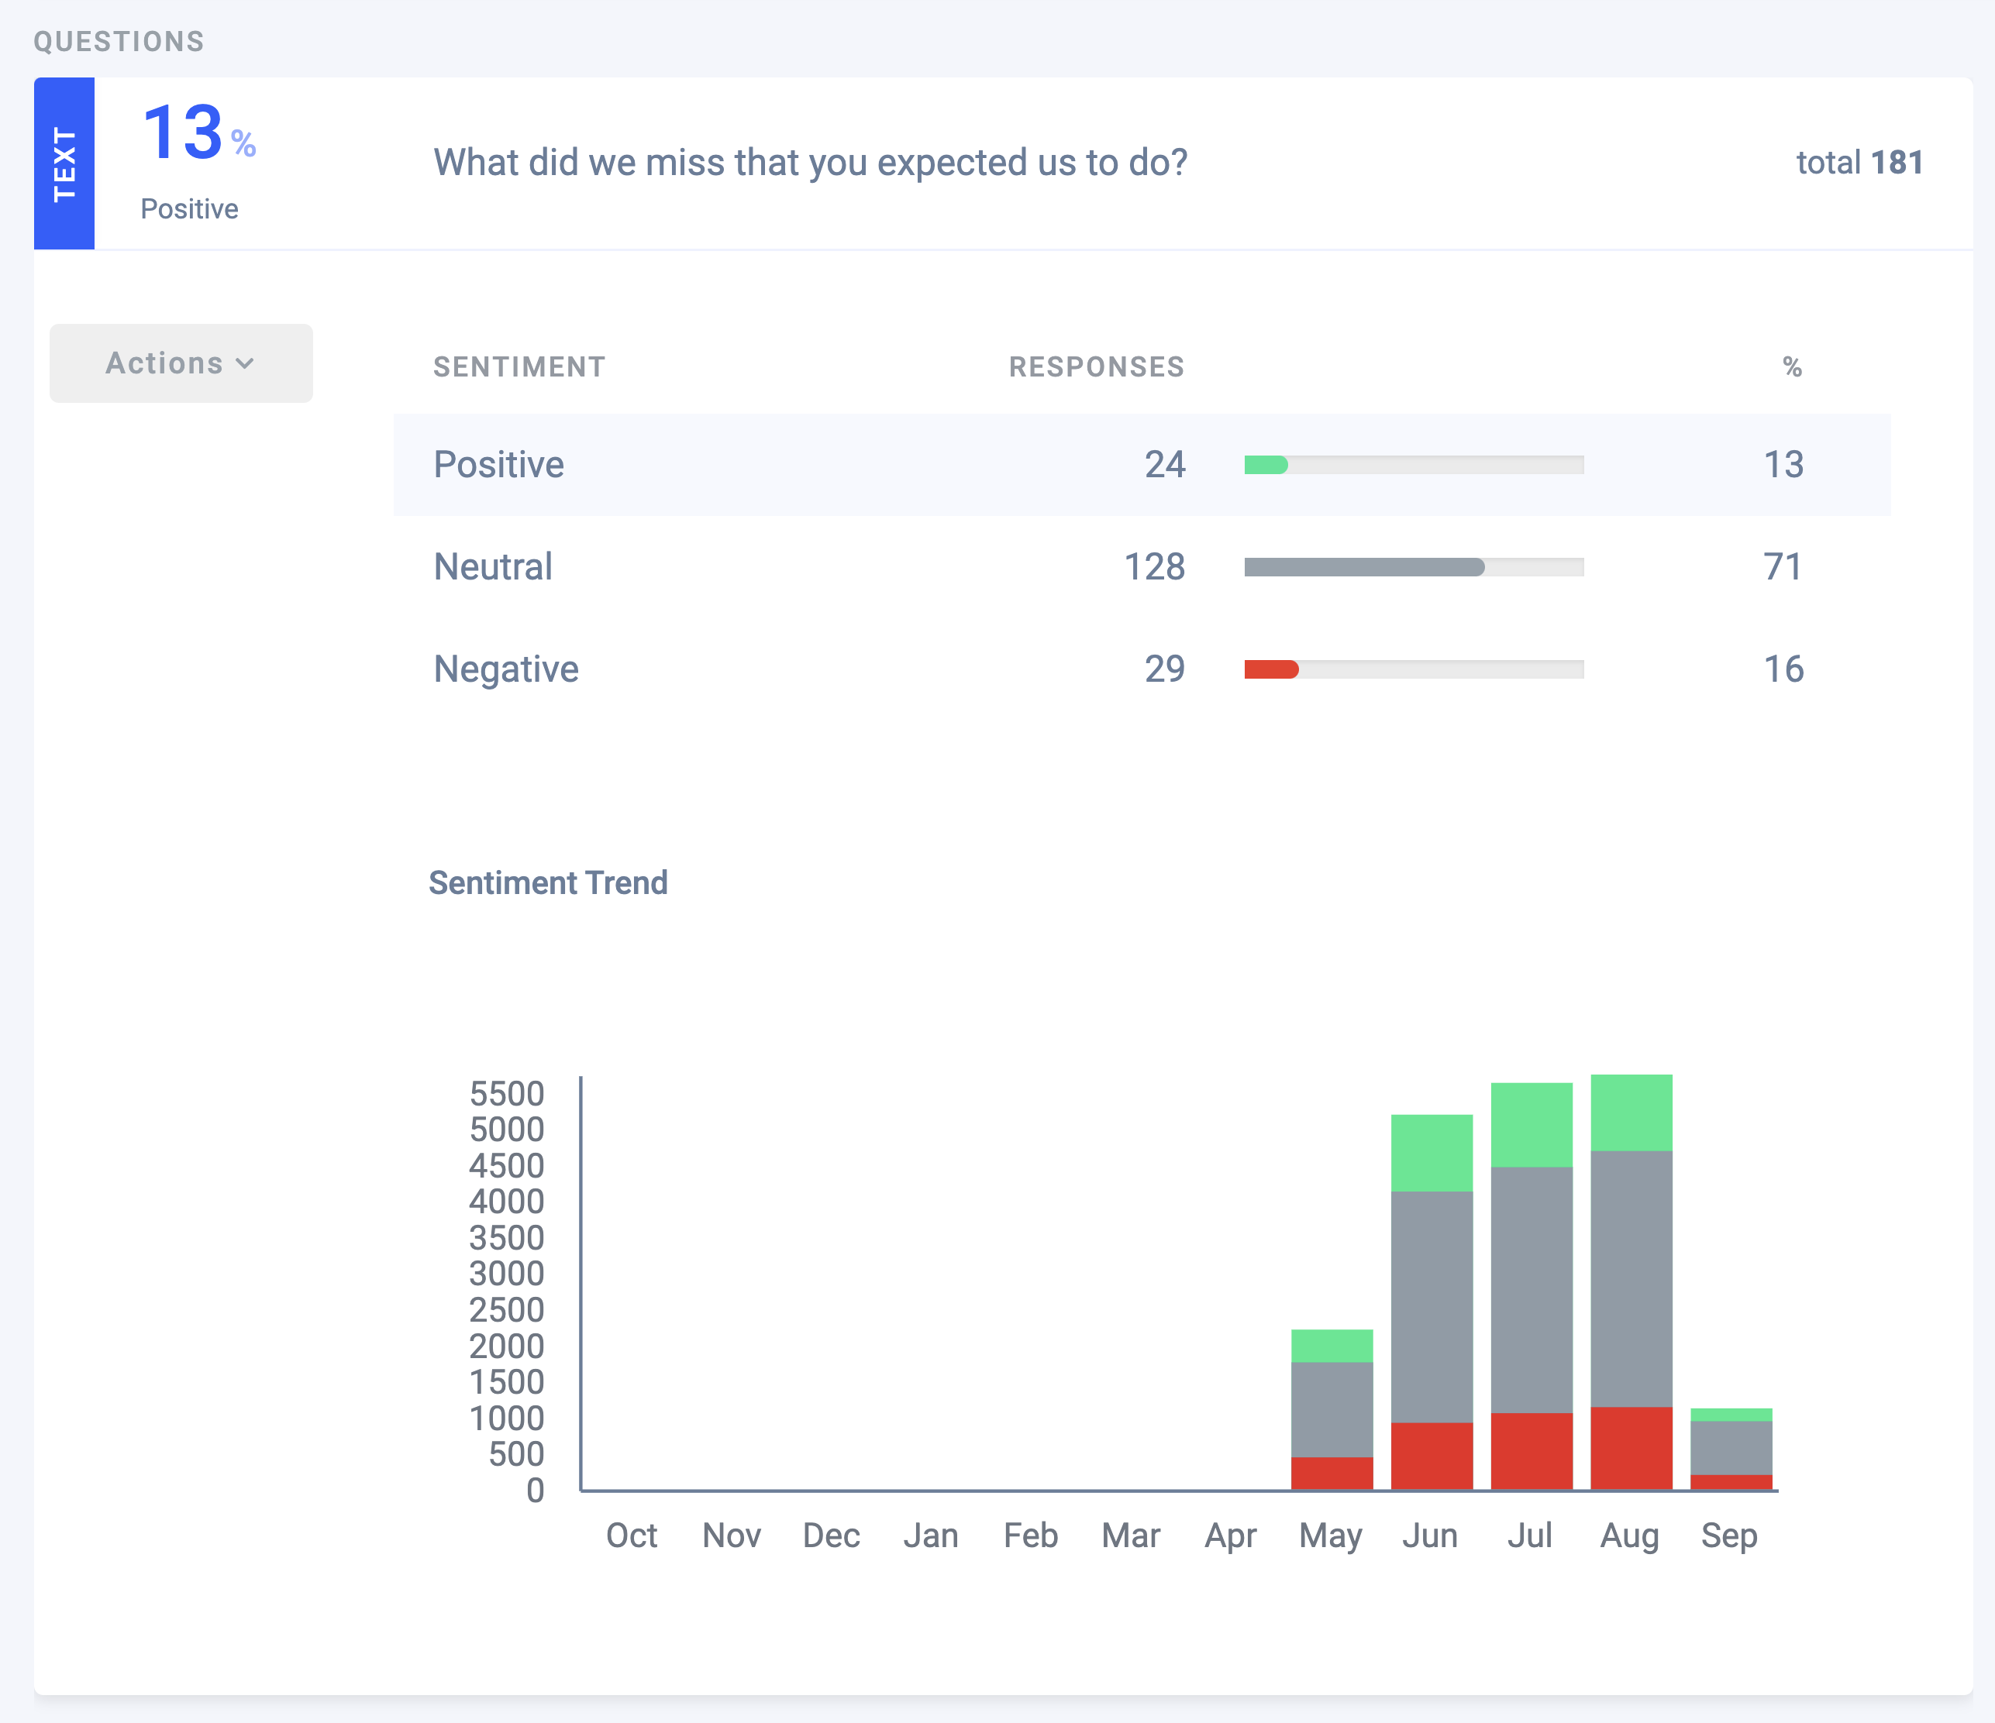This screenshot has width=1995, height=1723.
Task: Sort by the SENTIMENT column header
Action: pos(519,366)
